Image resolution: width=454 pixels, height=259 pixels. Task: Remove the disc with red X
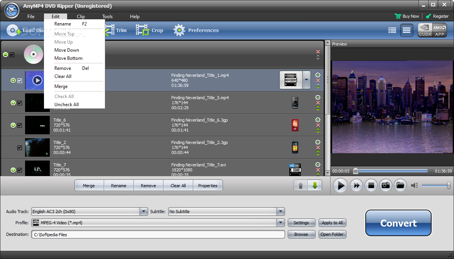(x=318, y=51)
